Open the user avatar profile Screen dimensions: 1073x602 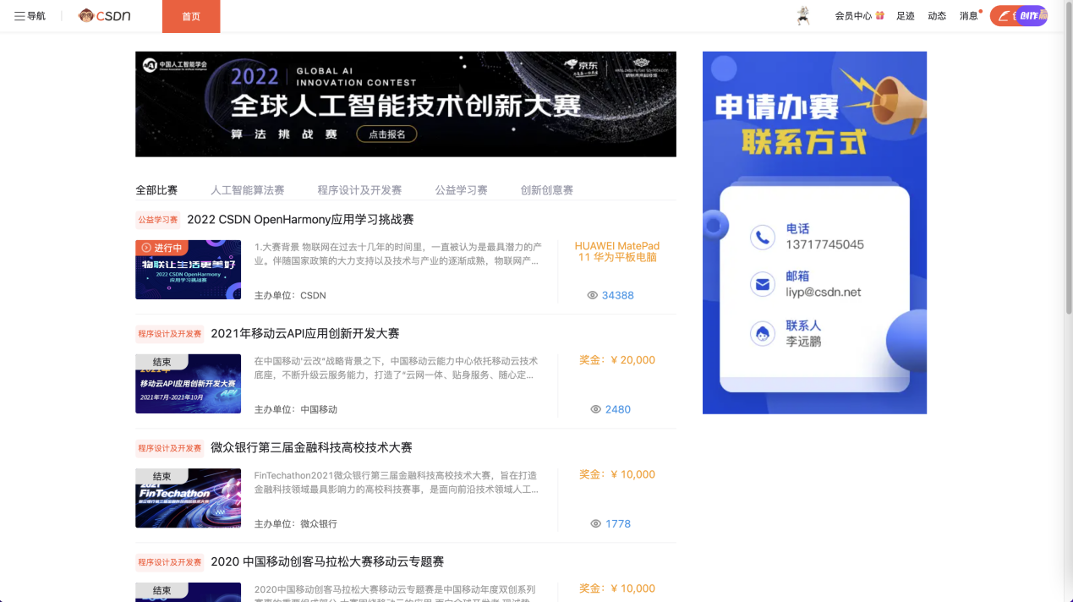click(x=803, y=15)
